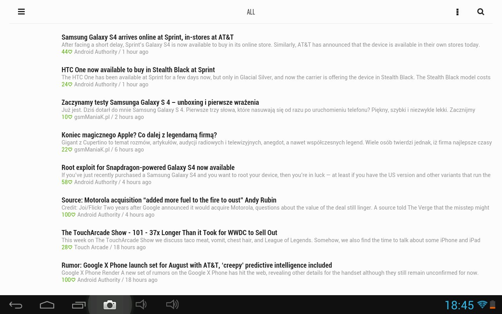The width and height of the screenshot is (502, 314).
Task: Open The TouchArcade Show 101 article
Action: pos(169,233)
